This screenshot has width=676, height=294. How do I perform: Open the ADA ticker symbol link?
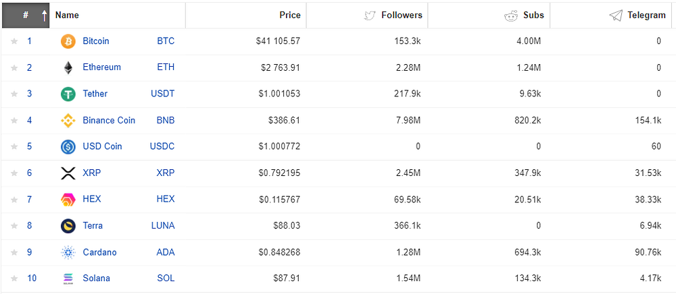click(x=165, y=252)
